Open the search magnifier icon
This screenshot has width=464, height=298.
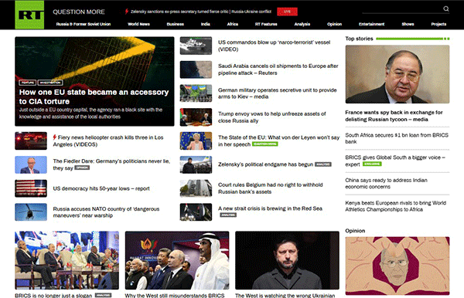click(446, 8)
